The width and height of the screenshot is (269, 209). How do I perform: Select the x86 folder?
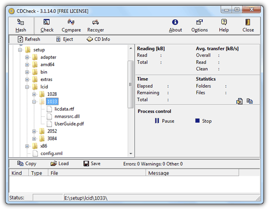(43, 146)
